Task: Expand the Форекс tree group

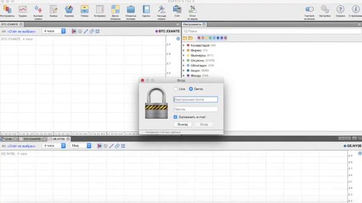Action: (x=184, y=50)
